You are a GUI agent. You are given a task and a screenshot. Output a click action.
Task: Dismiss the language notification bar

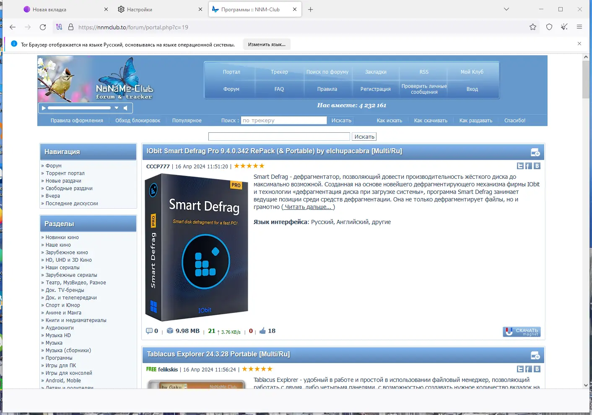tap(579, 44)
